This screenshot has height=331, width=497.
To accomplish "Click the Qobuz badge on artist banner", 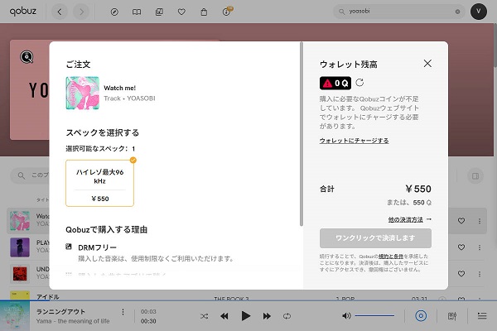I will click(x=27, y=57).
